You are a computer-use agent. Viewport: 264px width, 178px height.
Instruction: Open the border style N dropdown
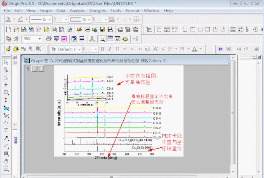pos(81,19)
